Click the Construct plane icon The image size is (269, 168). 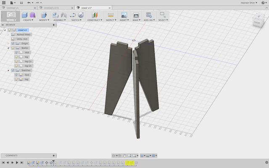(95, 15)
